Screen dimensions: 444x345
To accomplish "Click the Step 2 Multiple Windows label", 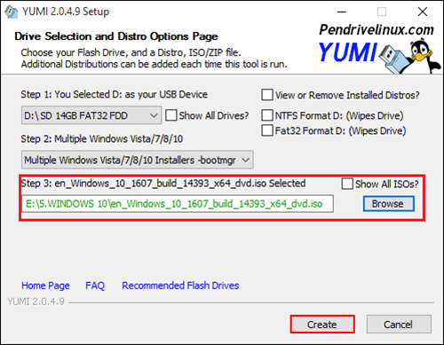I will tap(102, 139).
